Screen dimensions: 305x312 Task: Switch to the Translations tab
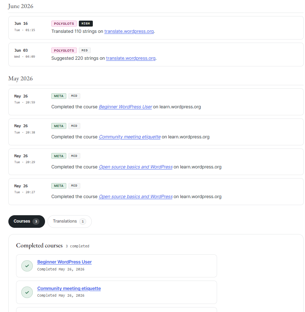coord(69,222)
